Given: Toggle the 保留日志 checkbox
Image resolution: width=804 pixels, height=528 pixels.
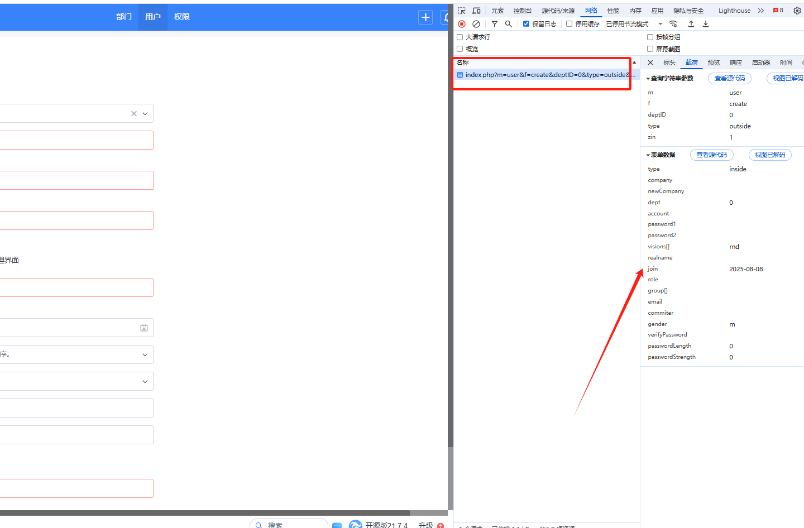Looking at the screenshot, I should 526,24.
